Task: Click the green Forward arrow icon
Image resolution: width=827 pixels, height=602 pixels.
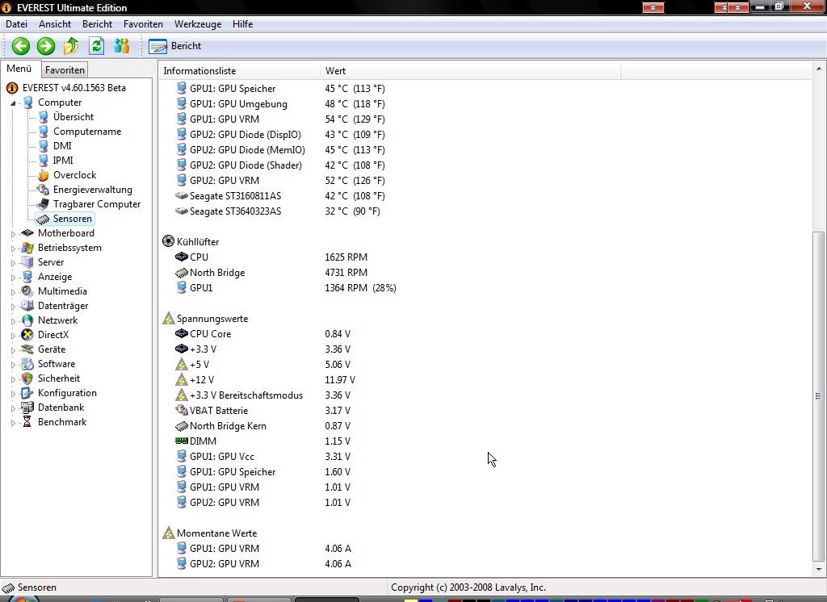Action: click(x=46, y=46)
